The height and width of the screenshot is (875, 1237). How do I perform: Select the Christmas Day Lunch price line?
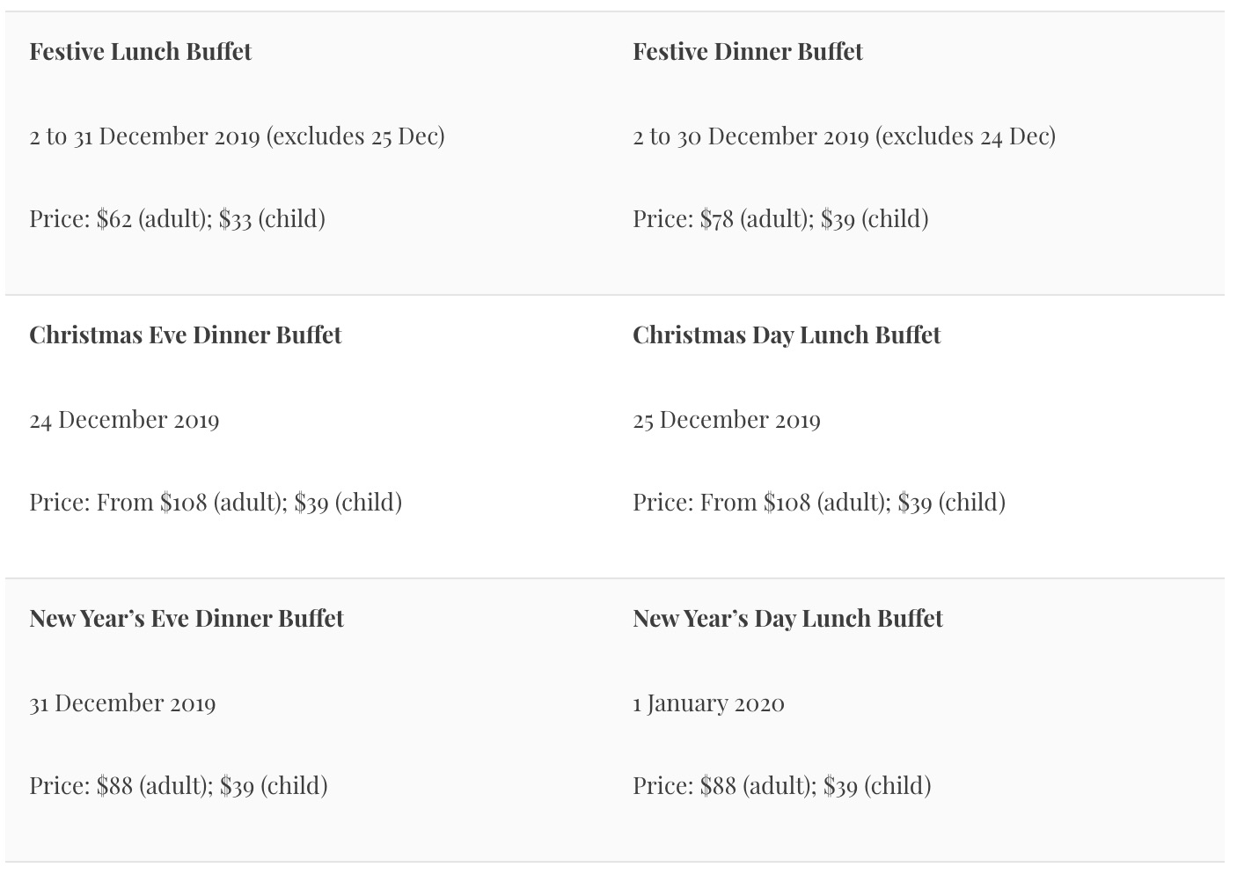(818, 502)
